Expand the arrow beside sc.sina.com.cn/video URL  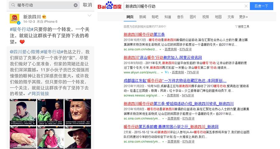160,49
